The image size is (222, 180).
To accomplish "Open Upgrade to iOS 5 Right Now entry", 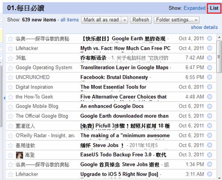I will point(119,174).
